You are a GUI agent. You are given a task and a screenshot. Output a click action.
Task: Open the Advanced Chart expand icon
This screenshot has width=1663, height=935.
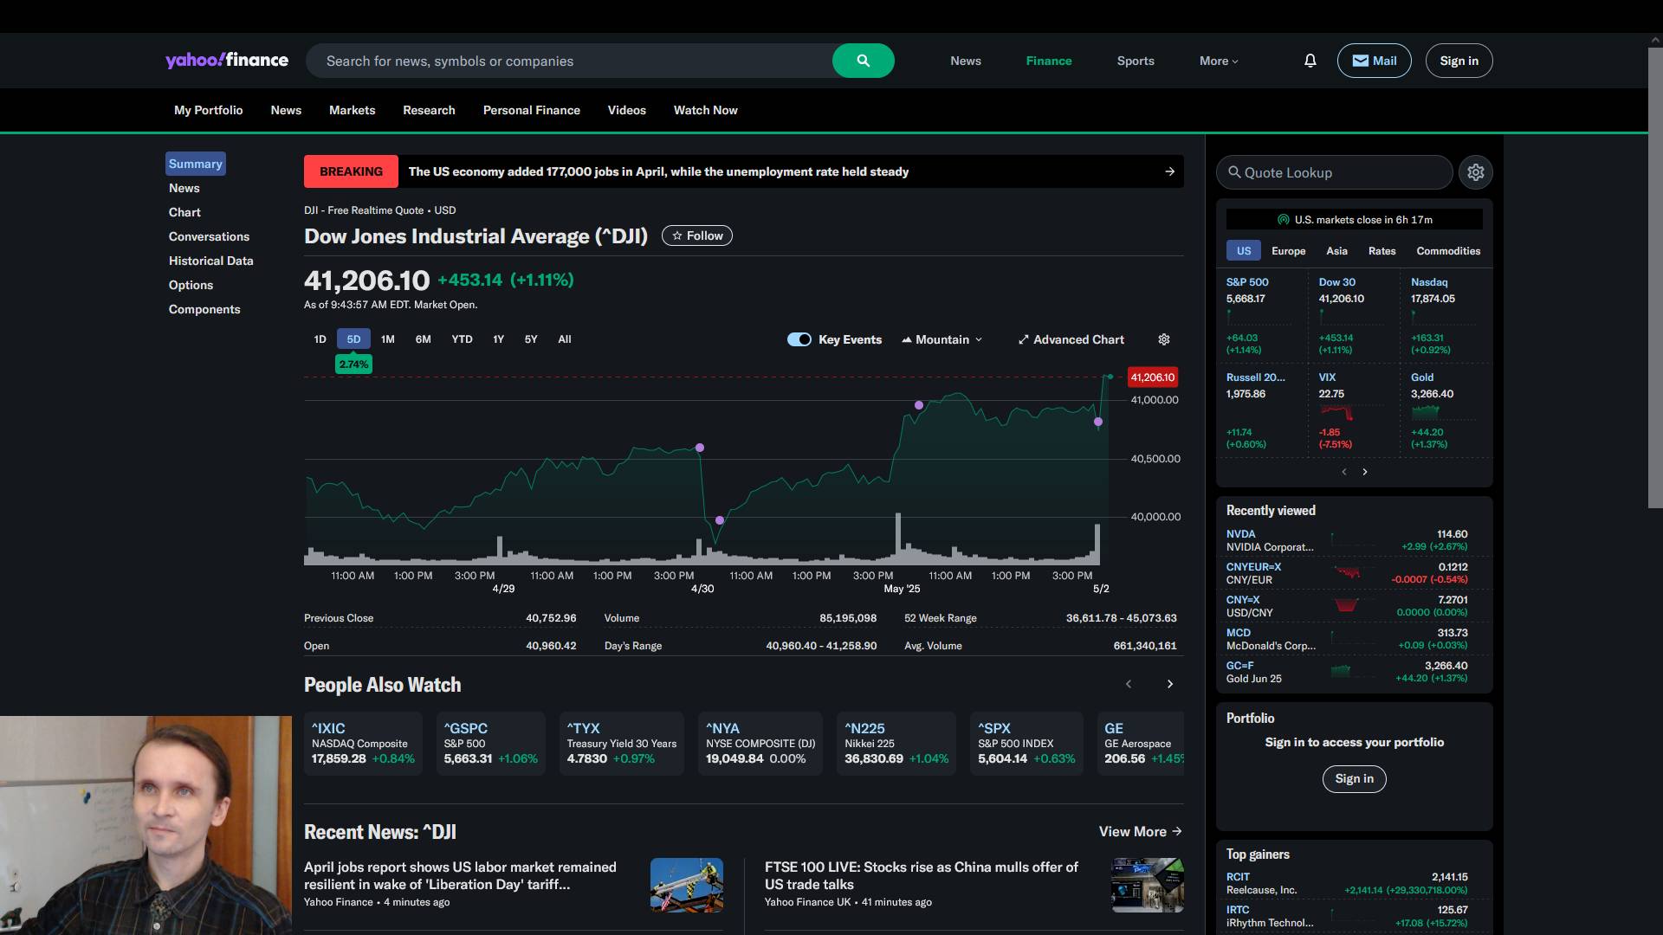point(1024,339)
